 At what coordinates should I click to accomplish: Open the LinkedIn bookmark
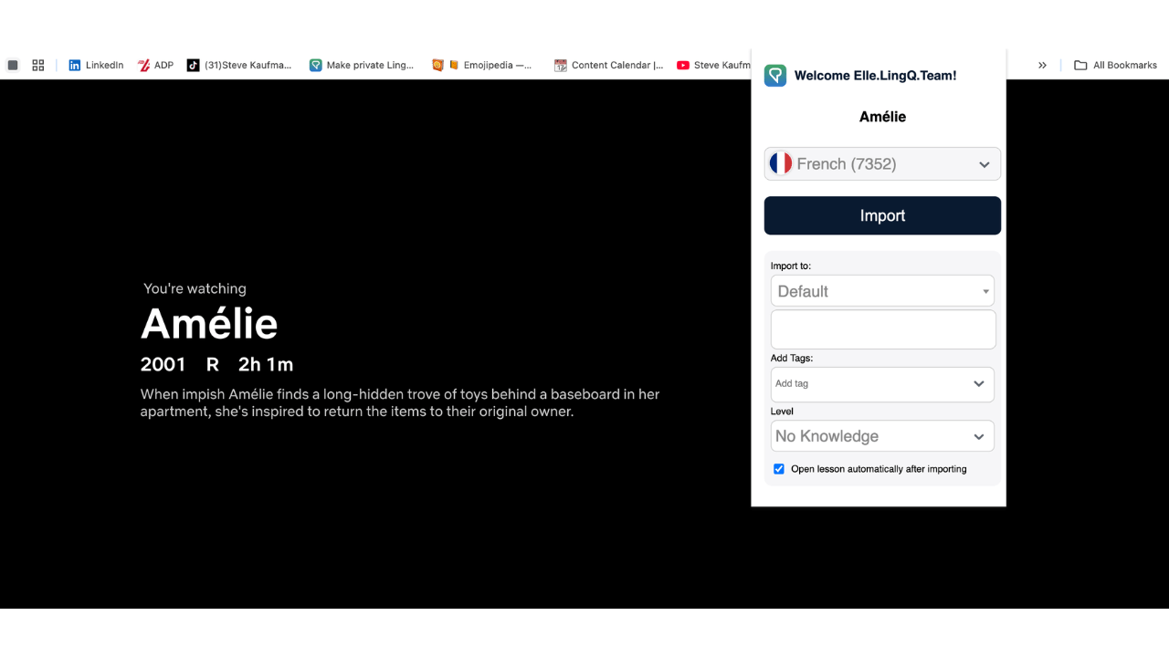[96, 65]
